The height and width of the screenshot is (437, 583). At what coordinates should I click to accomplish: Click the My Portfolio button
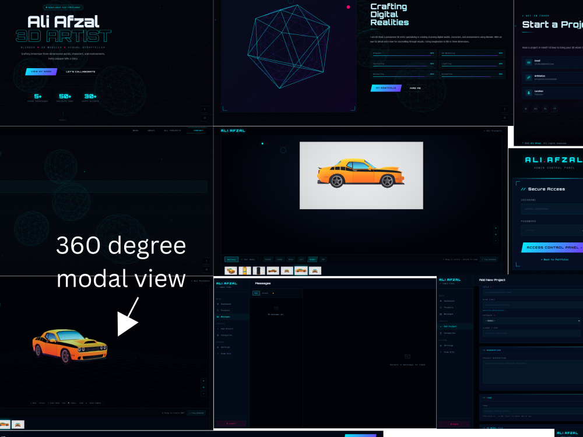(x=386, y=88)
